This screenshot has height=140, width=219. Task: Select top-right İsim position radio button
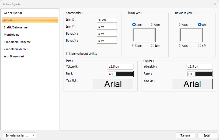tap(153, 25)
